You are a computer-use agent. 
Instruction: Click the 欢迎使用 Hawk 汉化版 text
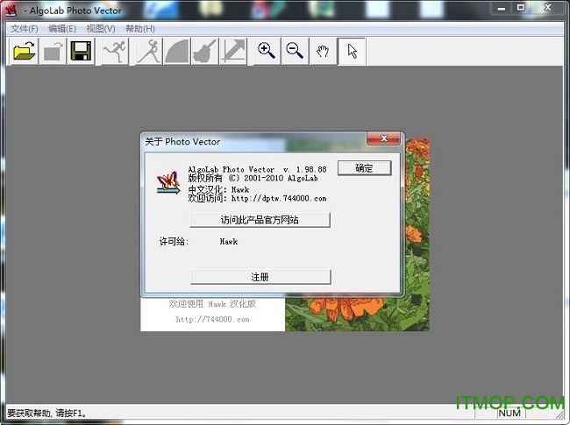pos(212,304)
